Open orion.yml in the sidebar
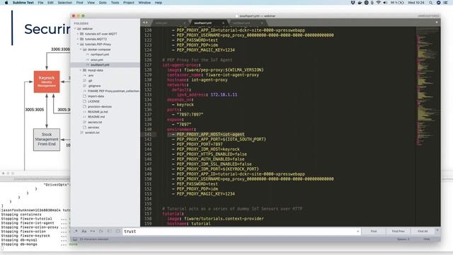The image size is (453, 255). 96,59
